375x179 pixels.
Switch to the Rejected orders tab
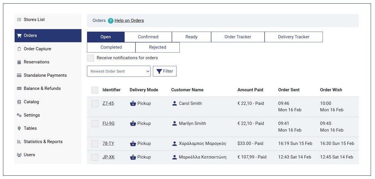pos(157,47)
